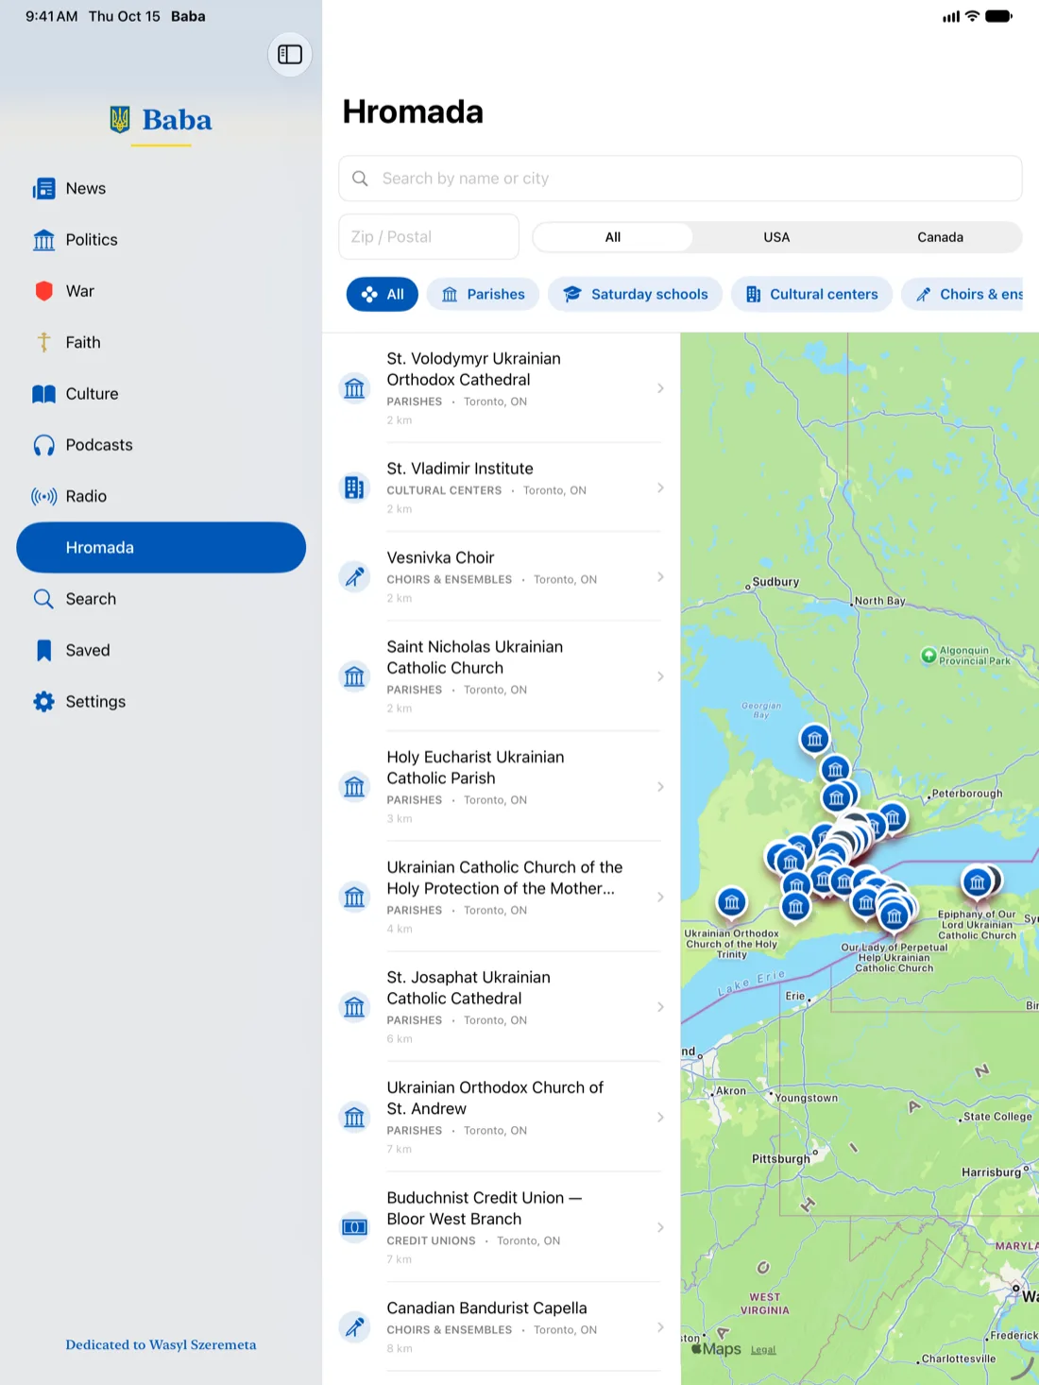Toggle the sidebar with the panel icon

(x=290, y=55)
